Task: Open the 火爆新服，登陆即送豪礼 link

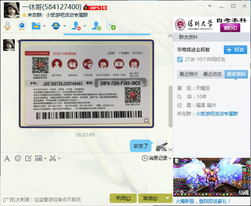Action: point(203,201)
